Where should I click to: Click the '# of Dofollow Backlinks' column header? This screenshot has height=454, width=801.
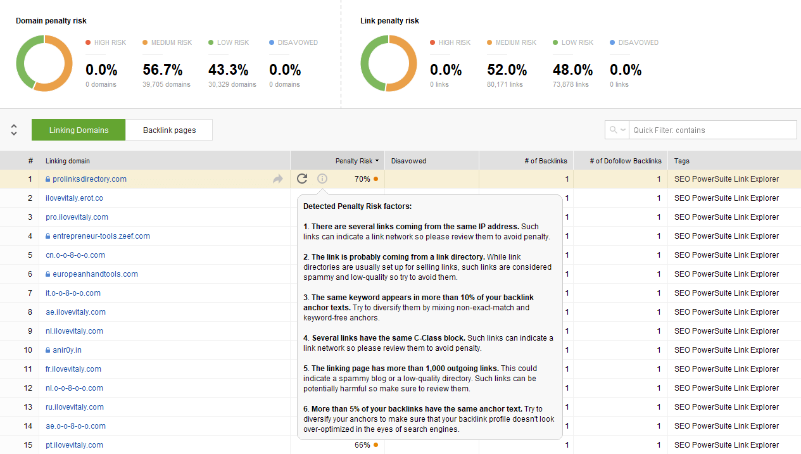click(625, 161)
